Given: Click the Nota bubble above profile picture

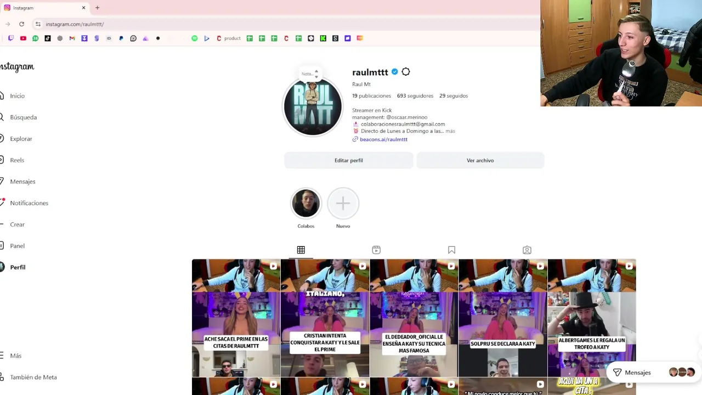Looking at the screenshot, I should 309,74.
